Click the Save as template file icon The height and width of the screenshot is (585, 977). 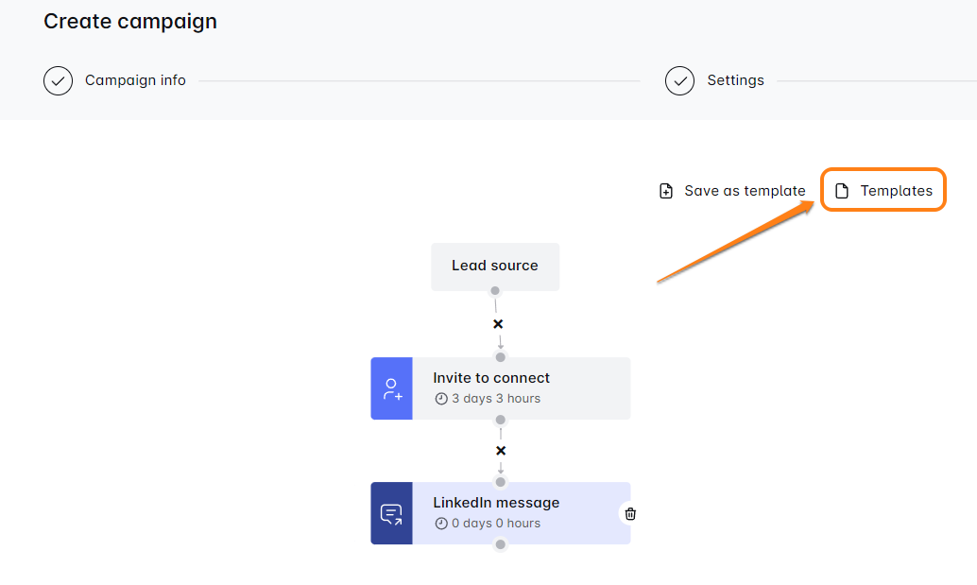pyautogui.click(x=666, y=191)
